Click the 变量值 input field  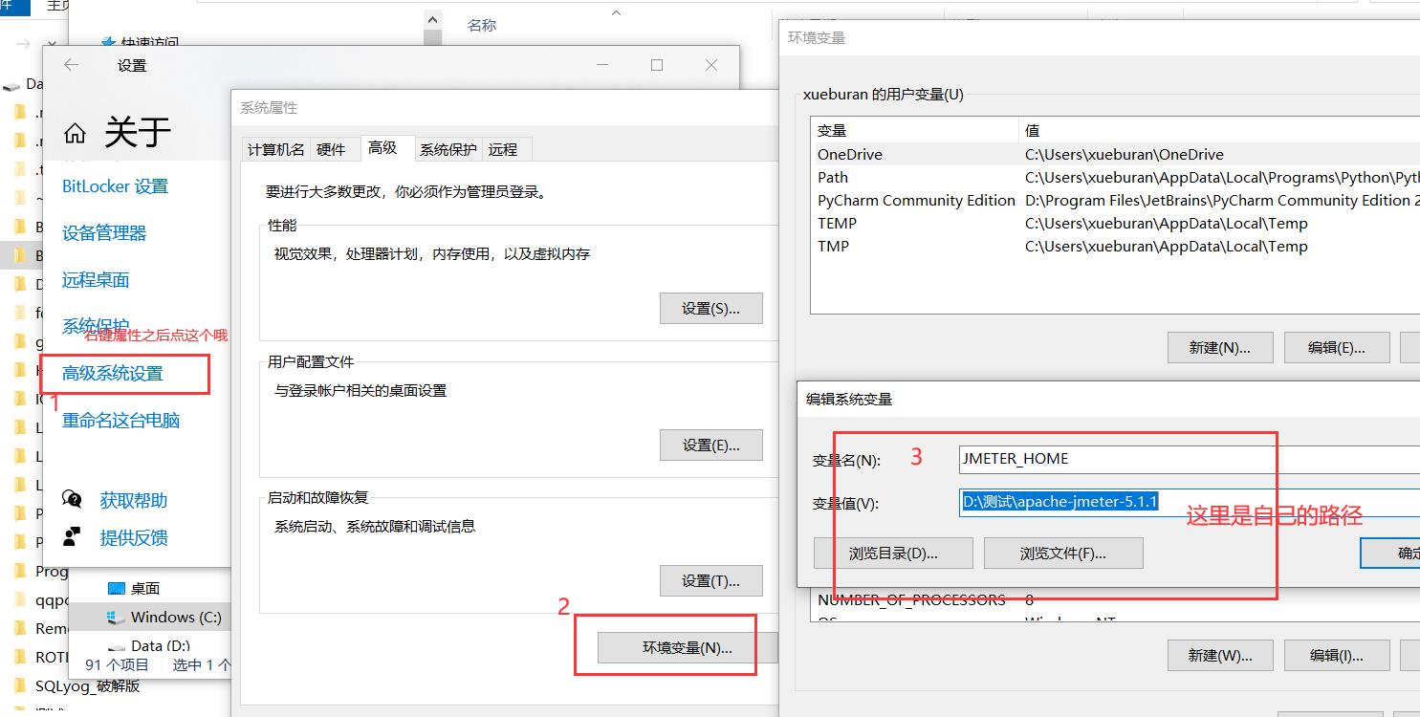[1190, 502]
